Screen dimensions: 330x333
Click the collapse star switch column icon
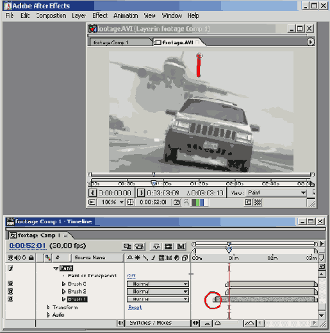click(137, 258)
